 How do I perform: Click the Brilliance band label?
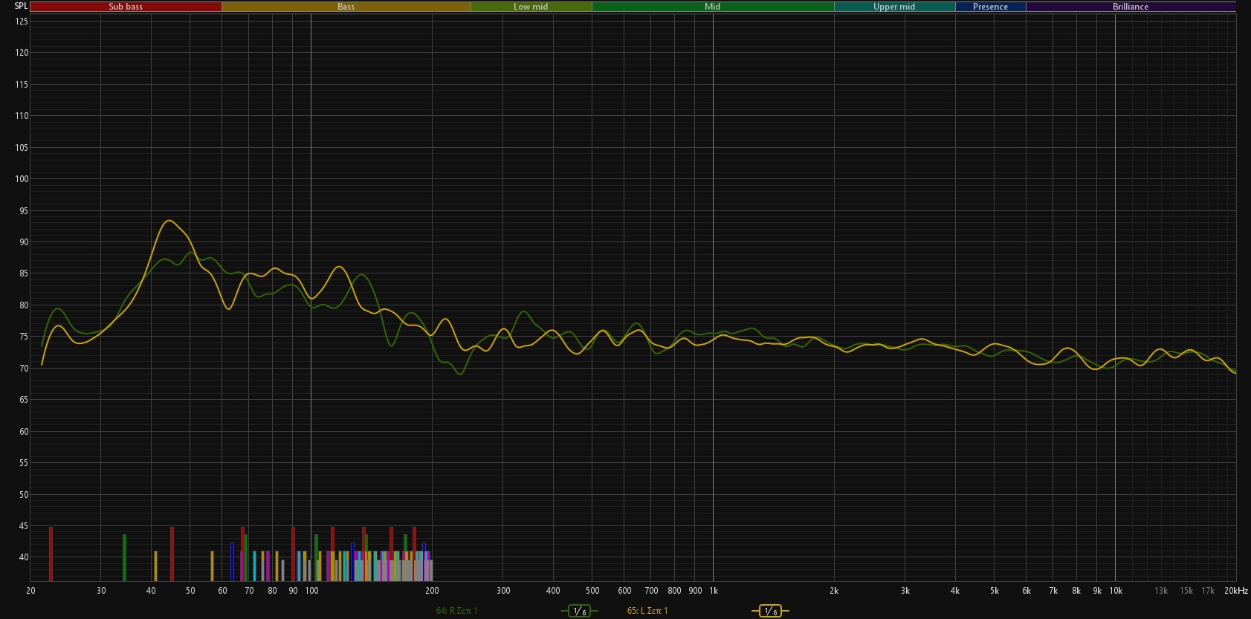point(1130,7)
